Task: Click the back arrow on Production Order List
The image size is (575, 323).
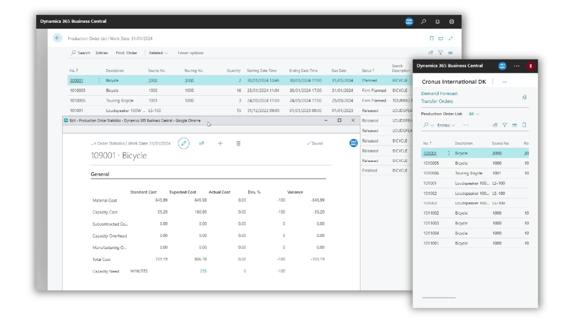Action: (57, 38)
